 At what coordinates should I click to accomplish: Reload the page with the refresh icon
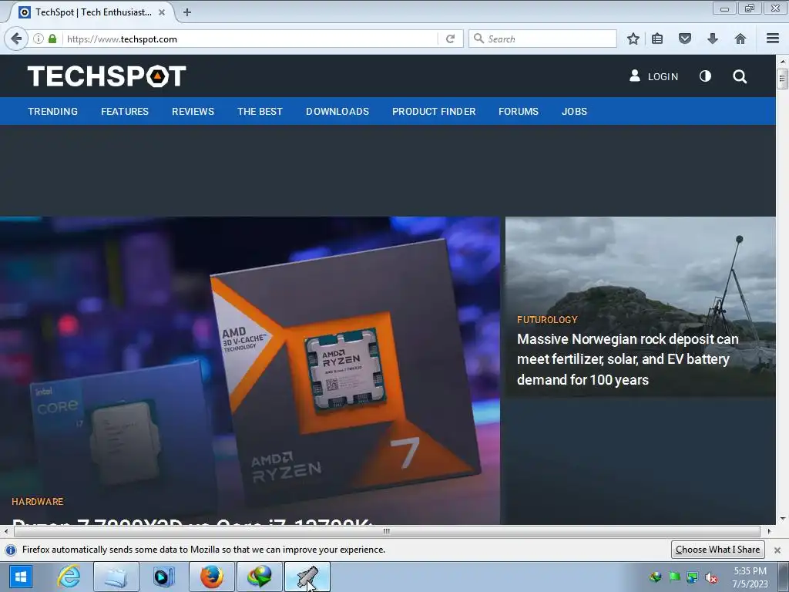[x=450, y=39]
